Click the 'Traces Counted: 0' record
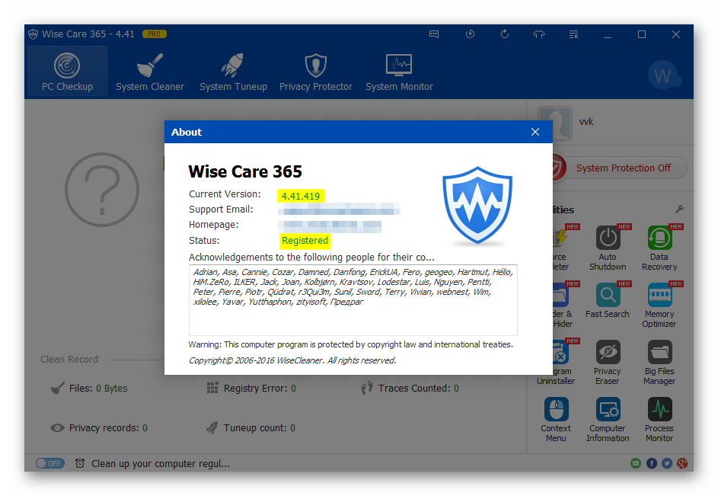Viewport: 718px width, 496px height. pos(410,389)
